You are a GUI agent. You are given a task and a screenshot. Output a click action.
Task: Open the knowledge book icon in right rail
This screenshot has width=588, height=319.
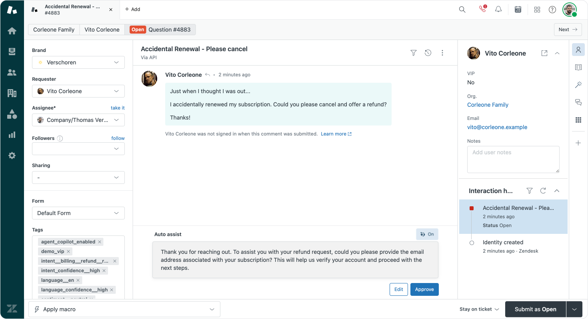click(578, 68)
